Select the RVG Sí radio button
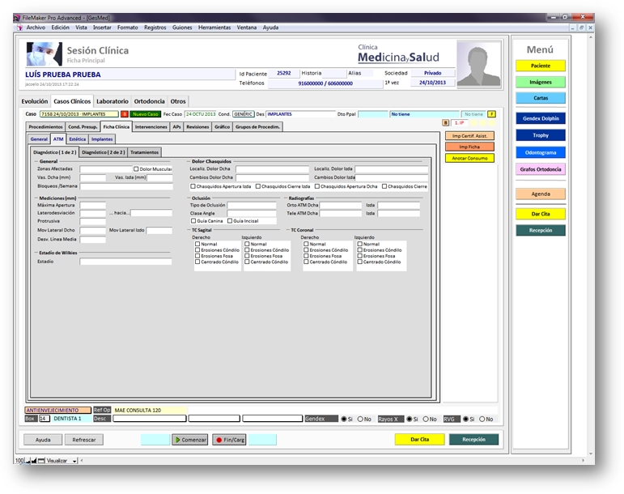 (465, 419)
